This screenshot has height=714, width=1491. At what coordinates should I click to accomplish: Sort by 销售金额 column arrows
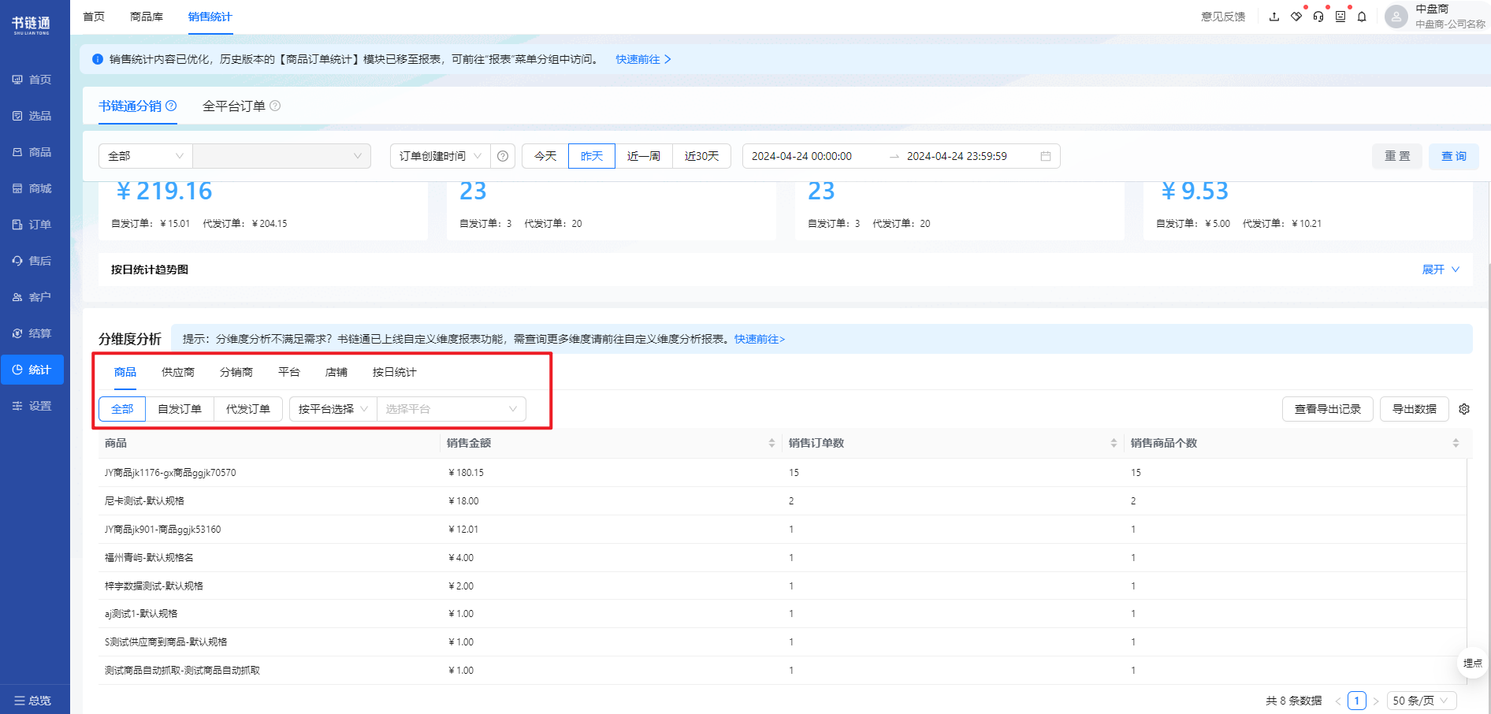tap(772, 443)
